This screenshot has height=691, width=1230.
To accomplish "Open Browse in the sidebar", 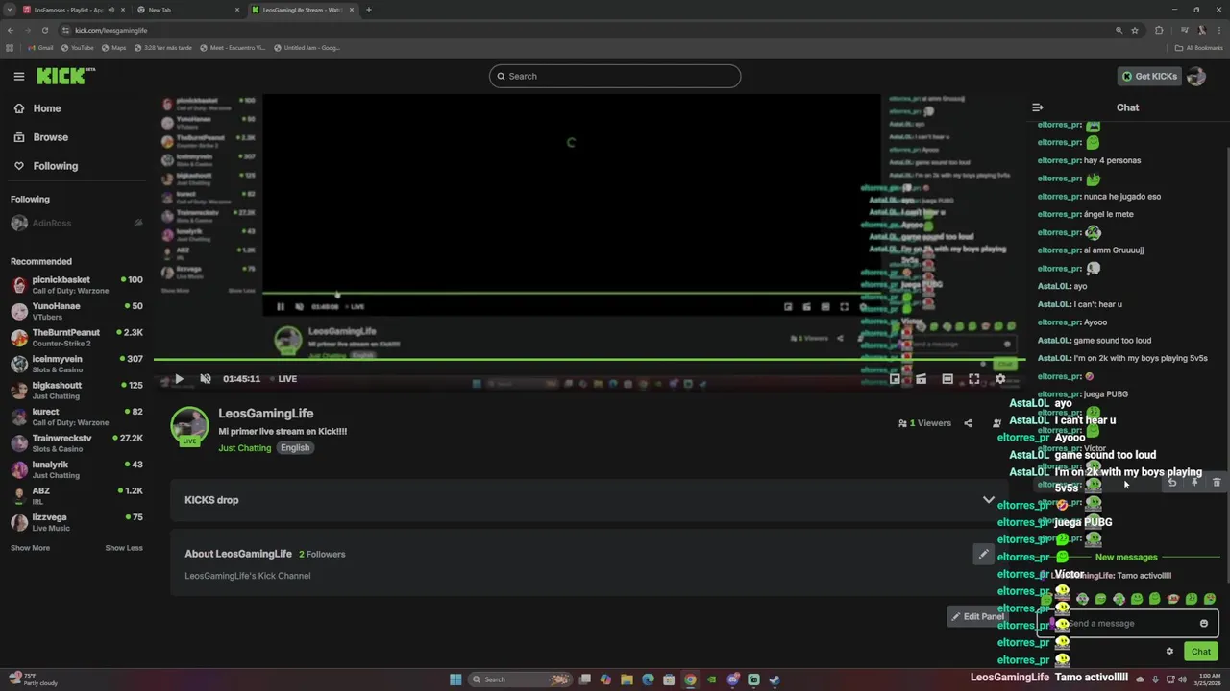I will [x=41, y=137].
